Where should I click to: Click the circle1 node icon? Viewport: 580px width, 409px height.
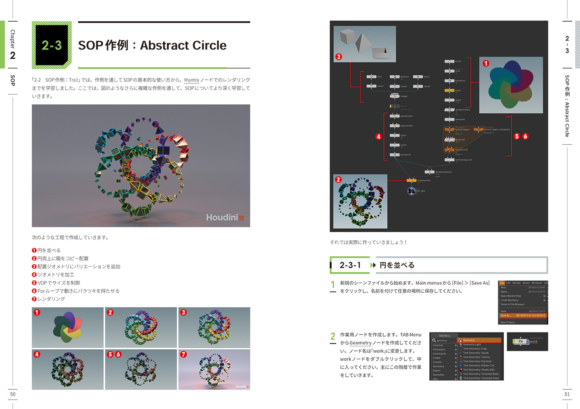(x=449, y=61)
